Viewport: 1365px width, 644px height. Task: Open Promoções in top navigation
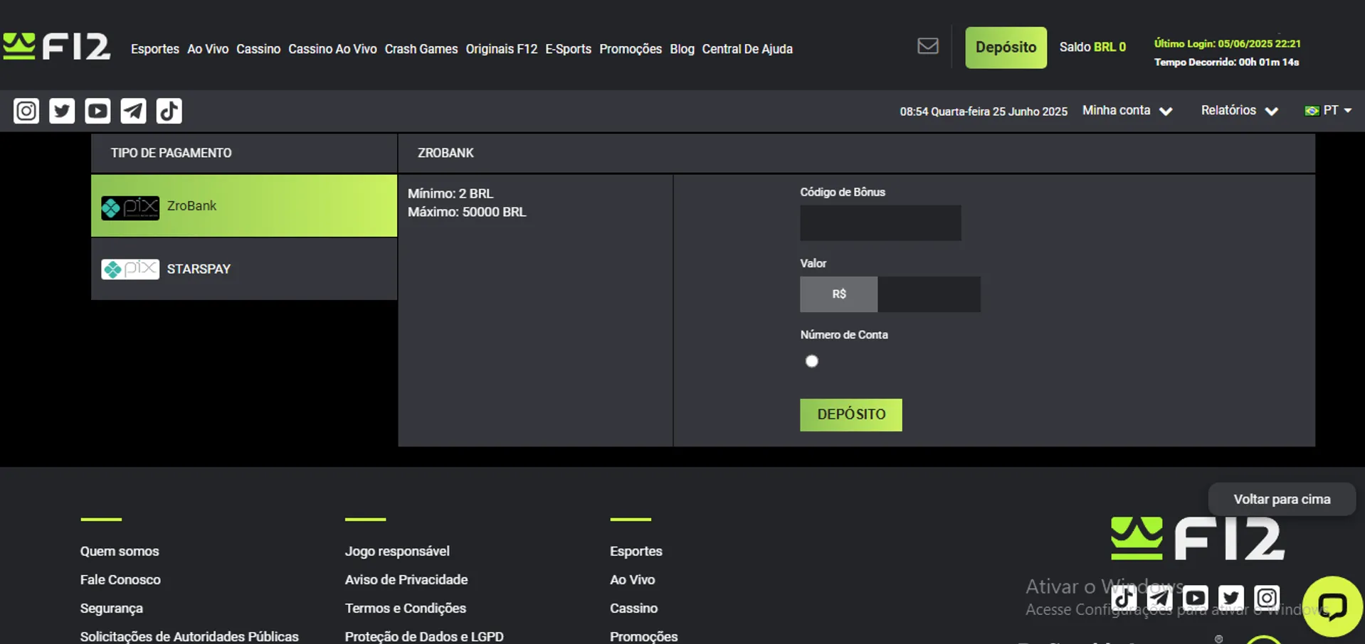(x=631, y=49)
